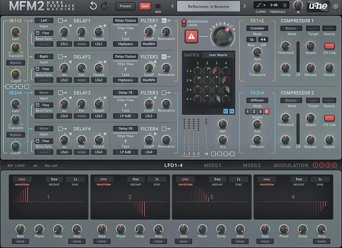Viewport: 342px width, 248px height.
Task: Open the Compressor 1 Mode 'Bypass' dropdown
Action: pos(291,28)
